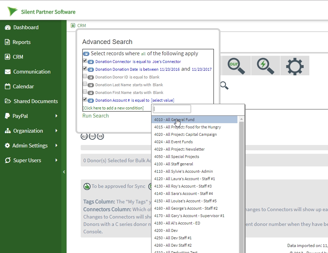The width and height of the screenshot is (328, 253).
Task: Open Communication in the sidebar
Action: [32, 72]
